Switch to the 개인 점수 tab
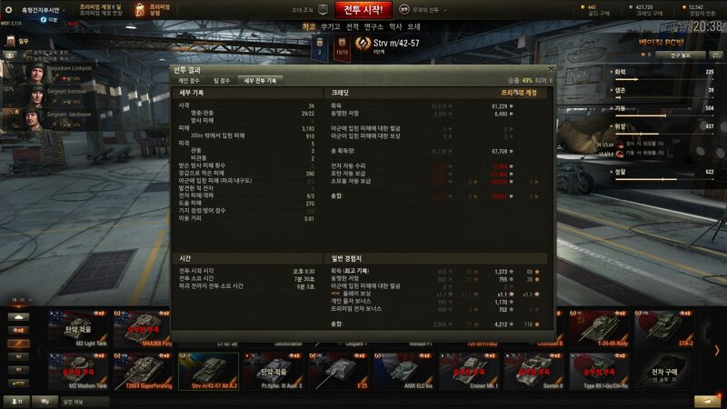This screenshot has height=409, width=727. pos(189,81)
